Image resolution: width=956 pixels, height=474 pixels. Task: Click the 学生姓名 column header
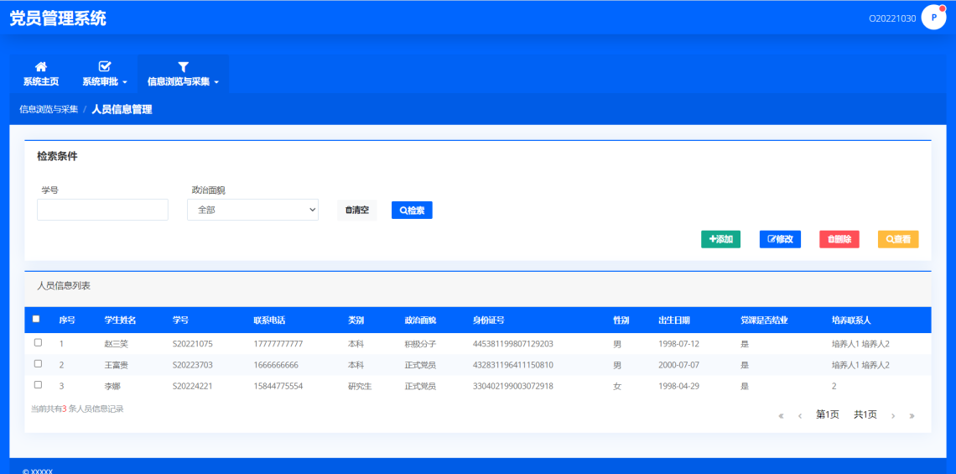(x=120, y=320)
